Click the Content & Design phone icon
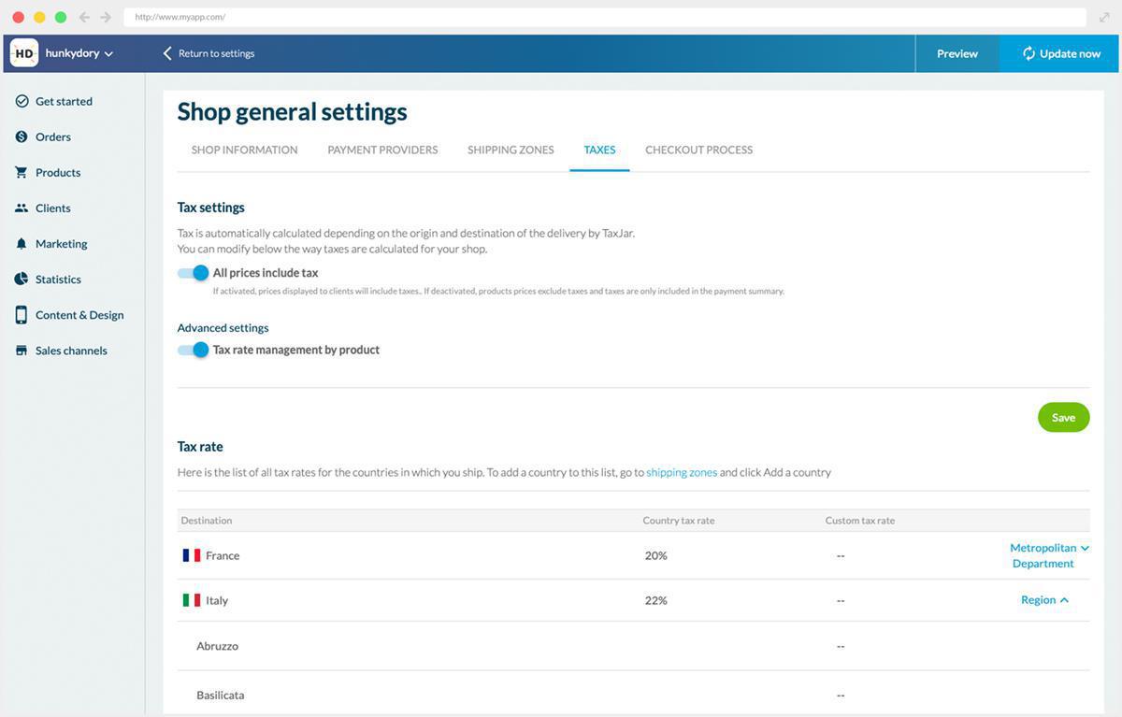This screenshot has width=1122, height=717. pos(22,315)
